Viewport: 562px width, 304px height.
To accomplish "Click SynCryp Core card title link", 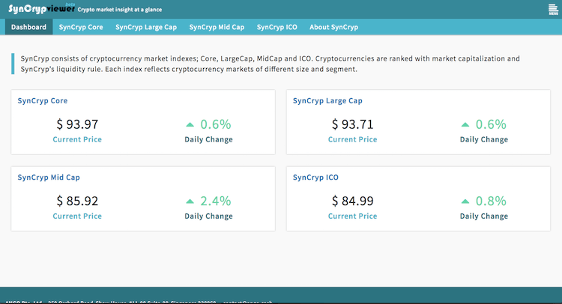I will [43, 100].
